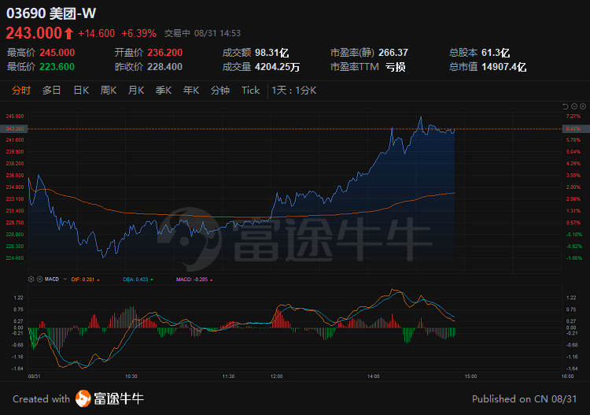Expand the MACD indicator dropdown arrow
Image resolution: width=590 pixels, height=415 pixels.
click(65, 280)
